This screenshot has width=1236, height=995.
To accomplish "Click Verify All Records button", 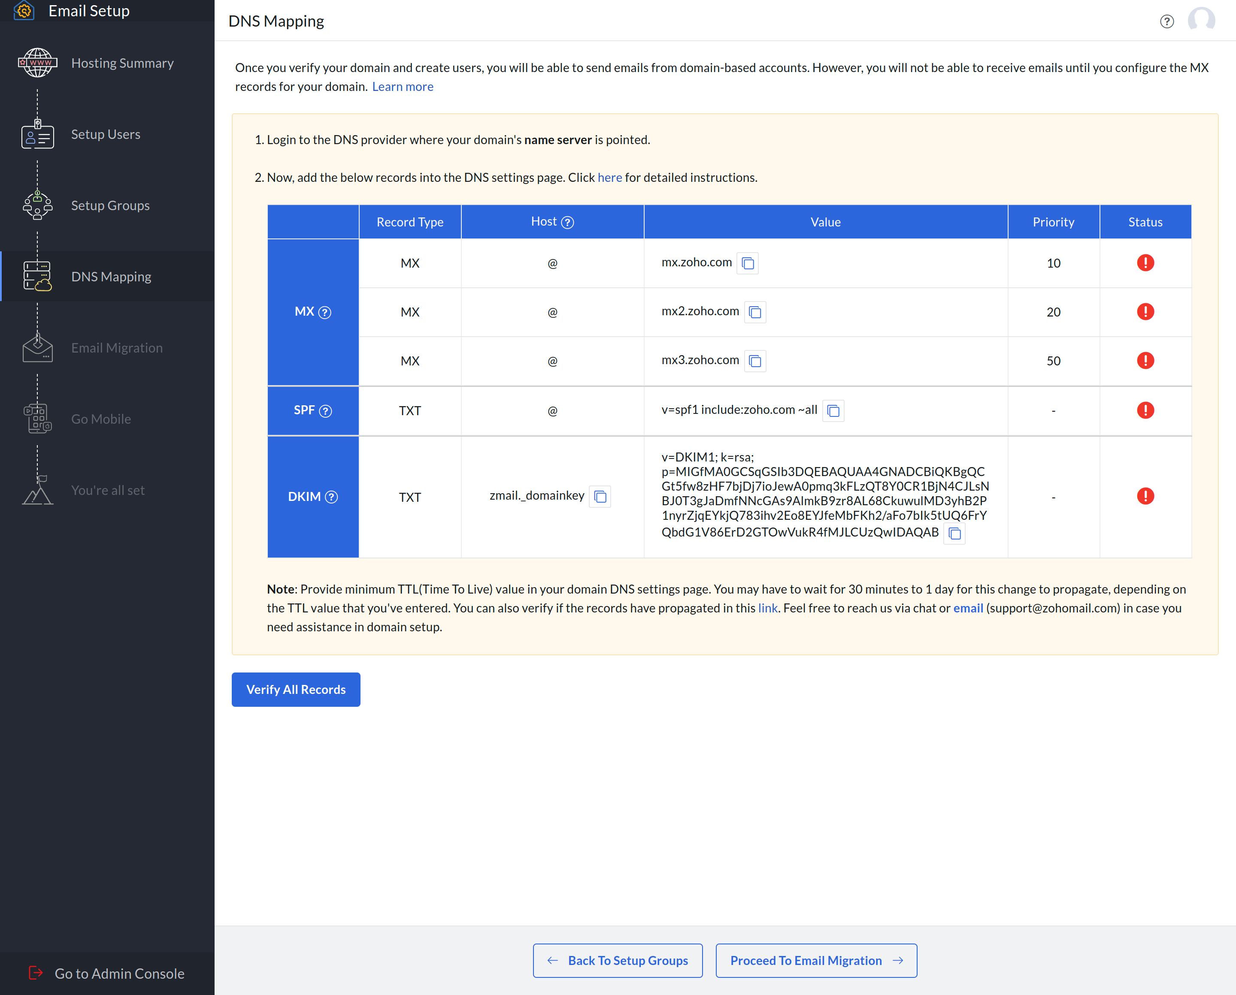I will 296,690.
